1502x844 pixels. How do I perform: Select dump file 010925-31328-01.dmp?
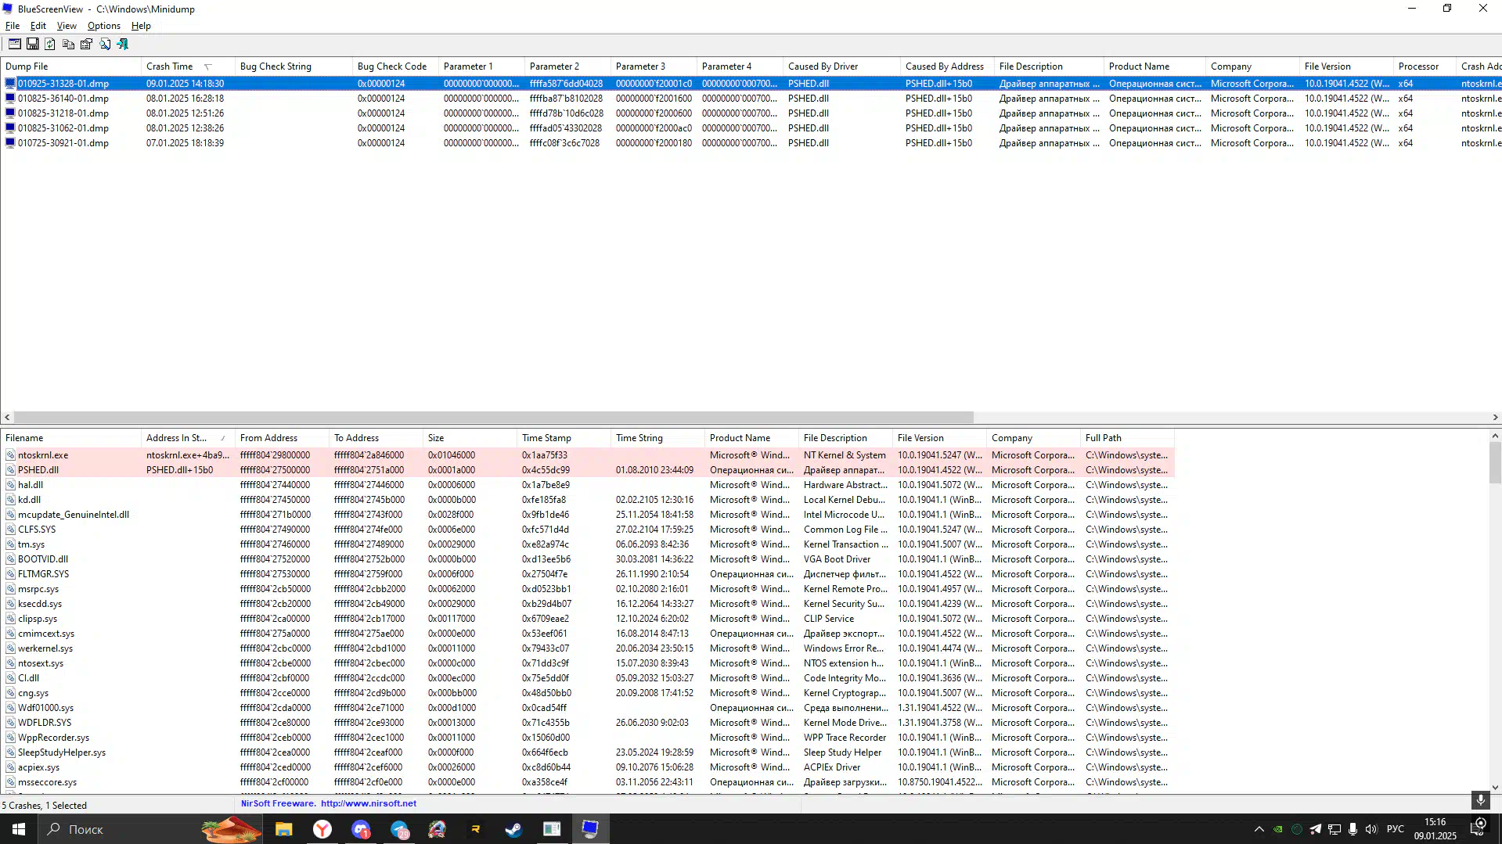click(x=63, y=84)
